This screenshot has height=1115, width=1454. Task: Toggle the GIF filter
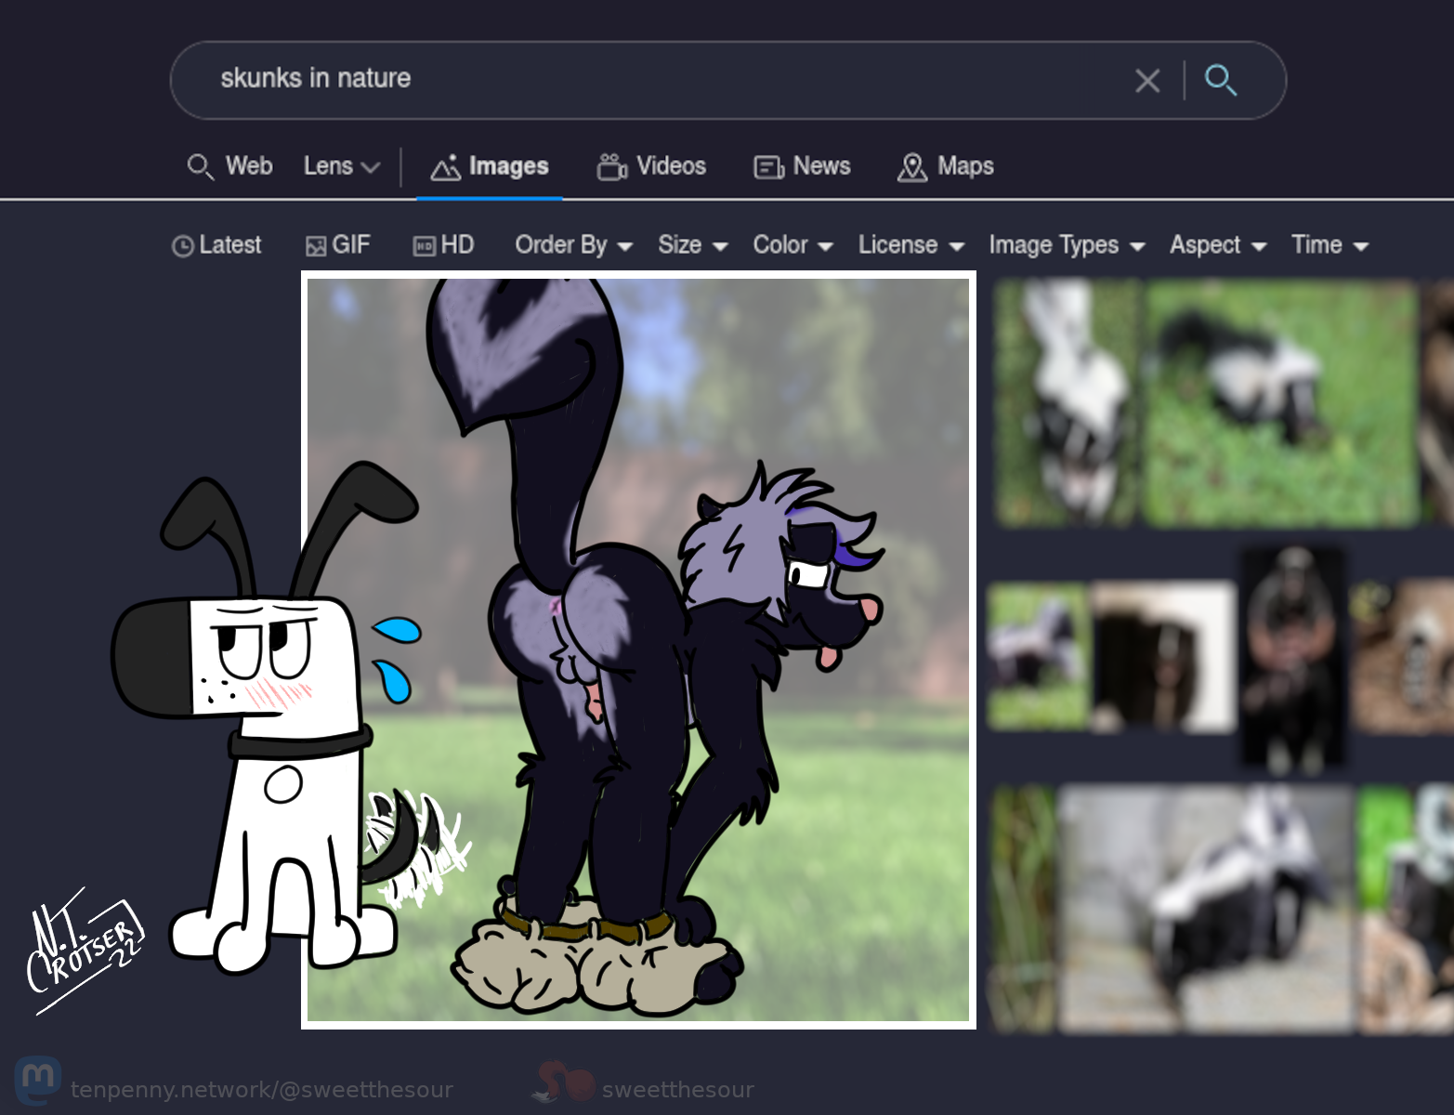(x=338, y=245)
